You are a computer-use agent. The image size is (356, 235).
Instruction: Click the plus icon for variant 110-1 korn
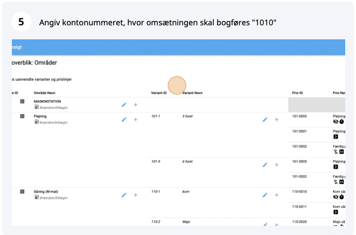(276, 195)
